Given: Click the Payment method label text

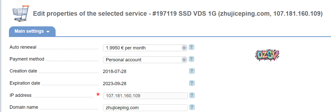Looking at the screenshot, I should (x=27, y=59).
